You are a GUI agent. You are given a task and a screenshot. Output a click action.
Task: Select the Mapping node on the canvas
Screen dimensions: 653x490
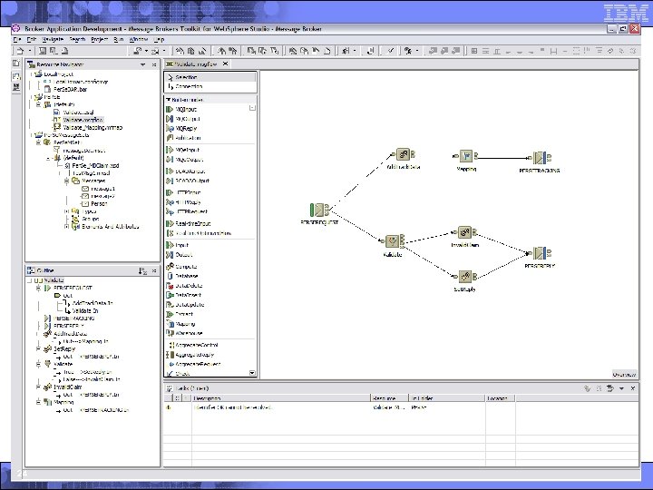coord(466,157)
